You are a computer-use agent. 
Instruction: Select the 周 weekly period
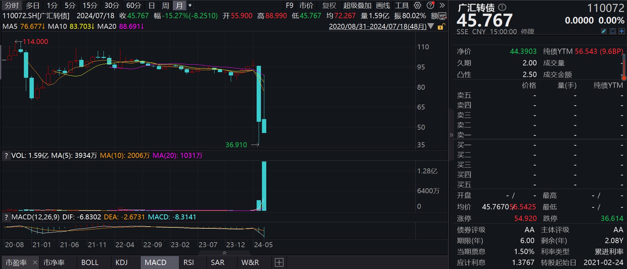point(165,5)
